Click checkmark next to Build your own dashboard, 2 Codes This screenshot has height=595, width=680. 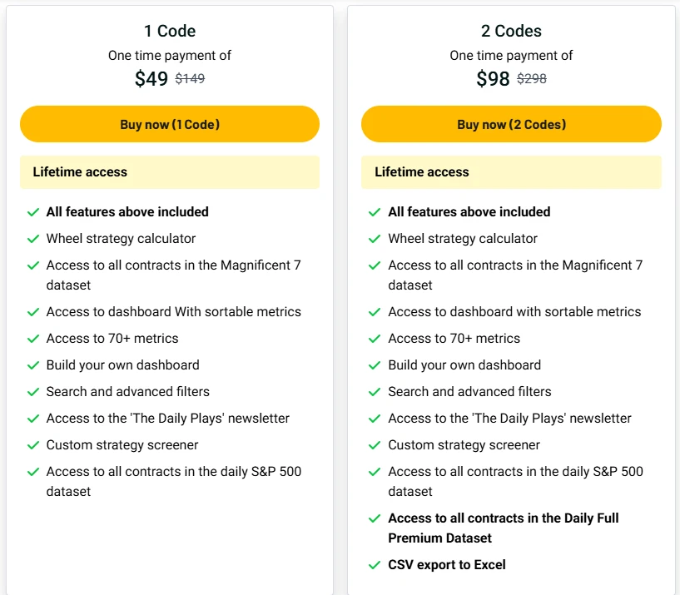(x=375, y=365)
